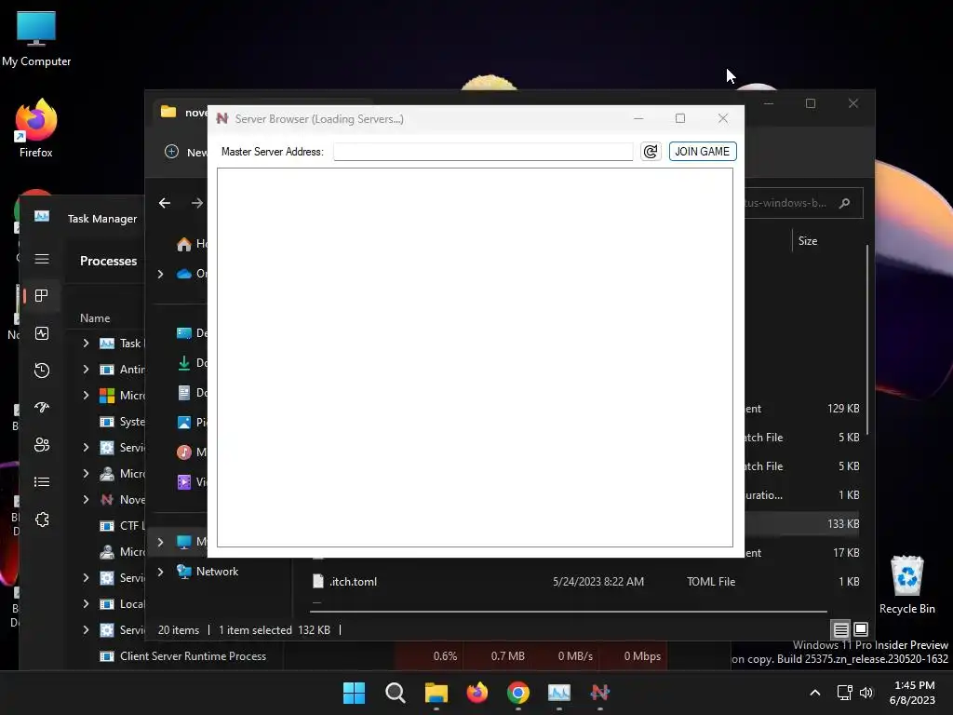Expand the OneDrive node in navigation pane
953x715 pixels.
click(x=160, y=275)
